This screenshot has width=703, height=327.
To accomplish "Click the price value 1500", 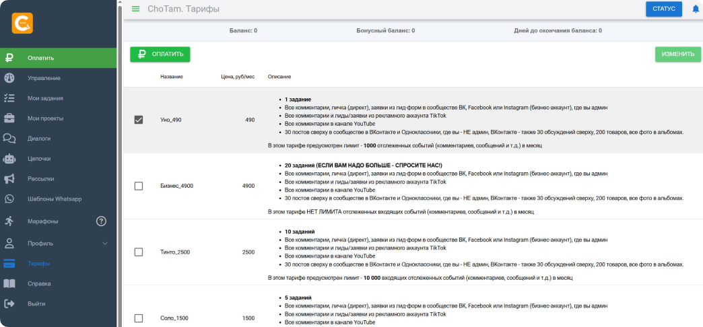I will tap(248, 318).
